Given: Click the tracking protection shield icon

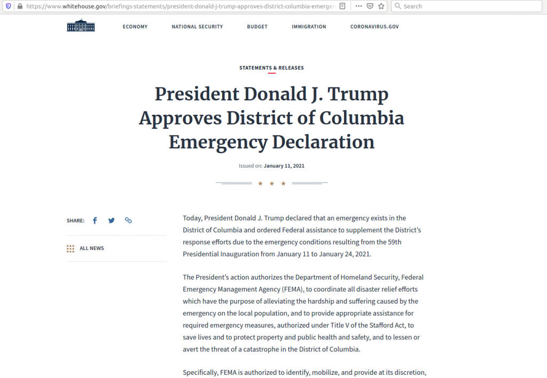Looking at the screenshot, I should click(x=8, y=6).
